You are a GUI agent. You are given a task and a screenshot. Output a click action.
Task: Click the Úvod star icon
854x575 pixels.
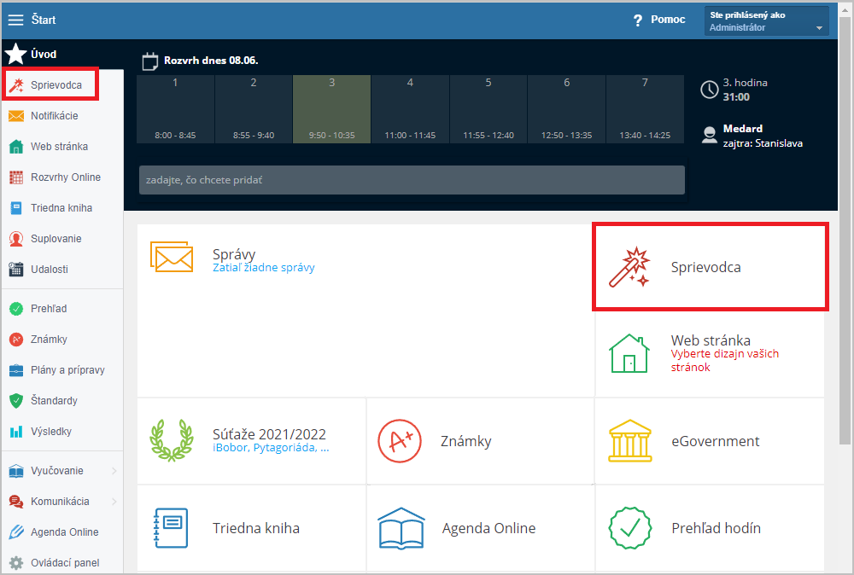pyautogui.click(x=15, y=54)
